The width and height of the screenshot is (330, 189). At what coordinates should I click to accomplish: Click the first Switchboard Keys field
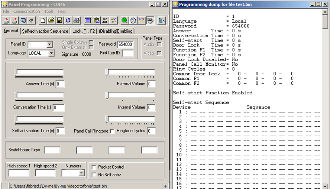[52, 150]
